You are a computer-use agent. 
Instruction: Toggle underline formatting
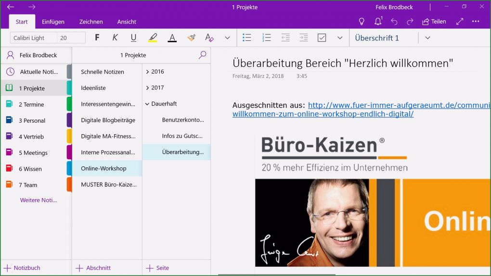(133, 38)
